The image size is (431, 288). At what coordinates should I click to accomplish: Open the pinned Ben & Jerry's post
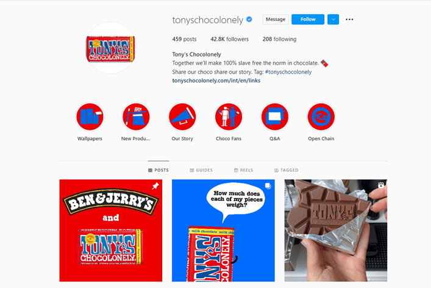pyautogui.click(x=111, y=231)
